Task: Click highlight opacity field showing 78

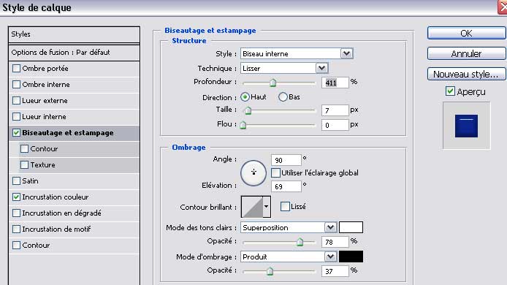Action: tap(335, 242)
